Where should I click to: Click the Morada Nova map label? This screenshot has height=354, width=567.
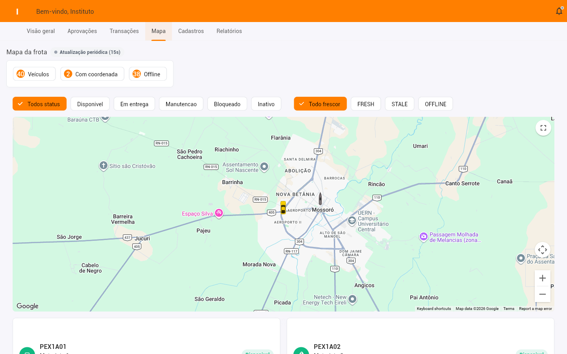(259, 264)
